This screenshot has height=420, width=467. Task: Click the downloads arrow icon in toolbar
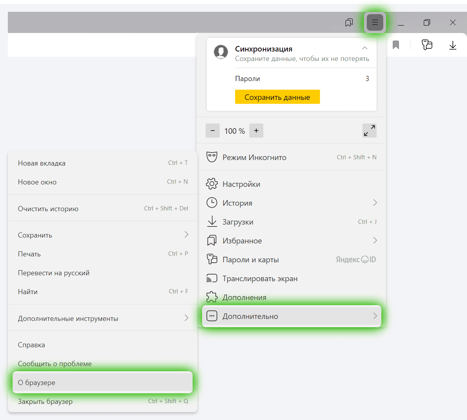click(452, 45)
